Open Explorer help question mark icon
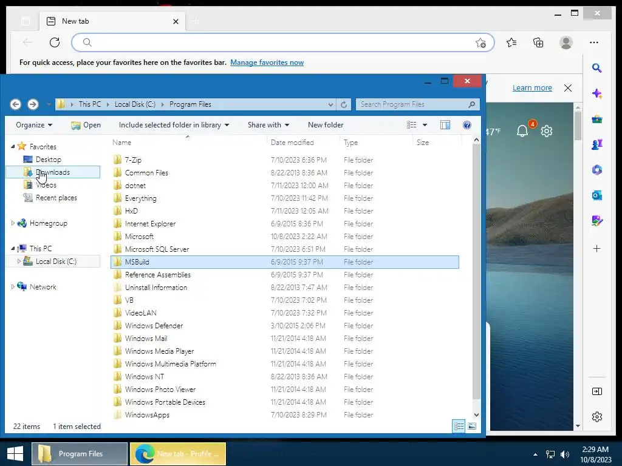The height and width of the screenshot is (466, 622). pos(467,125)
